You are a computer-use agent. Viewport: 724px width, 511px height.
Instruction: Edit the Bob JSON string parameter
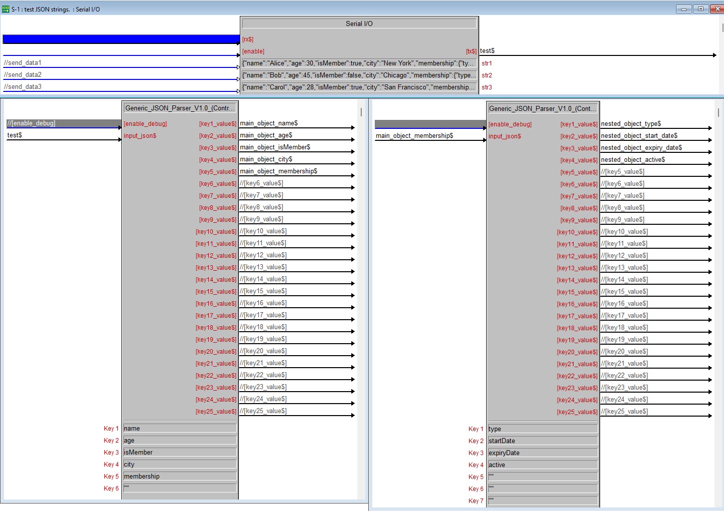359,75
